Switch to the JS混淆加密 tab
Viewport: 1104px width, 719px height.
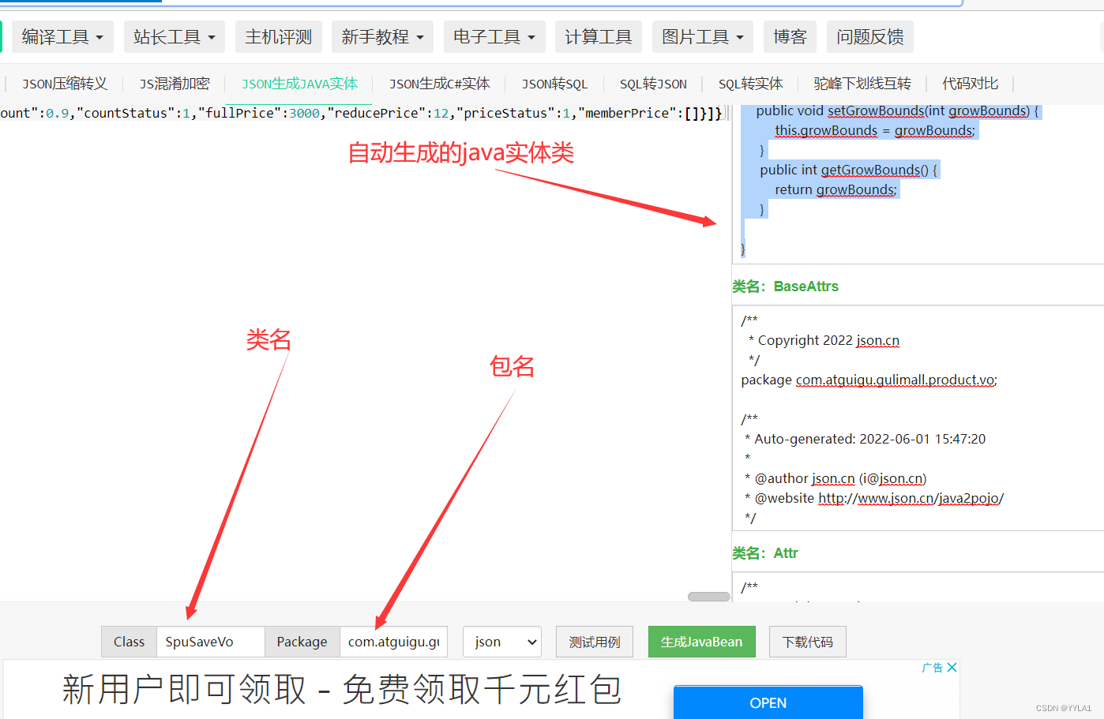pos(175,84)
